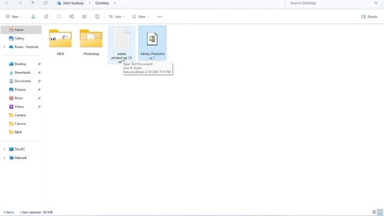Select the adobe photoshop 7.0 text file
This screenshot has width=384, height=216.
122,45
